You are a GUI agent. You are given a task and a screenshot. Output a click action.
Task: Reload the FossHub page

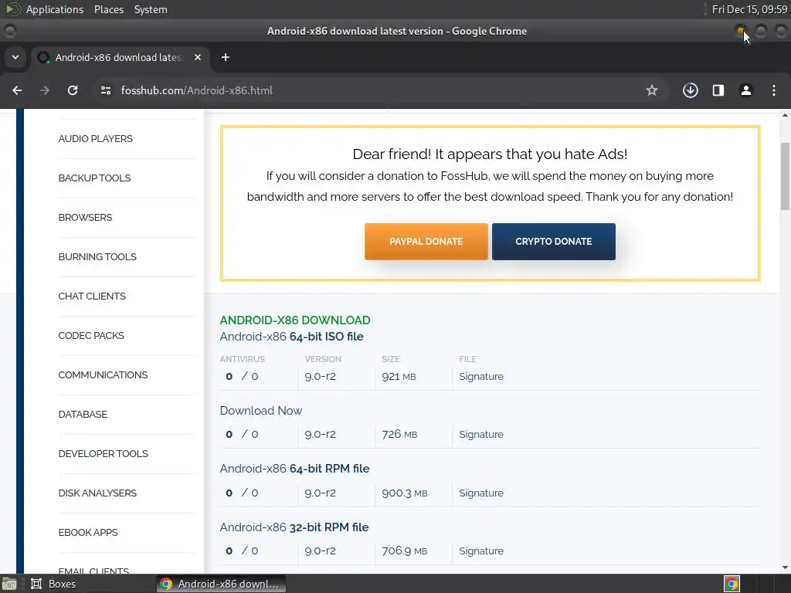click(73, 90)
